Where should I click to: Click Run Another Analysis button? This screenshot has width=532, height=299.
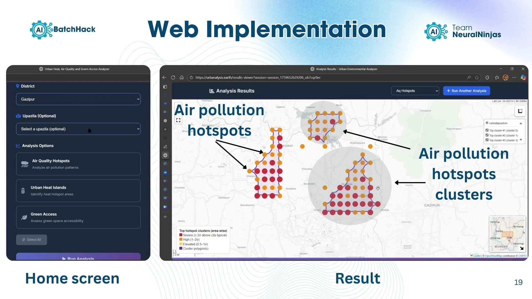466,91
